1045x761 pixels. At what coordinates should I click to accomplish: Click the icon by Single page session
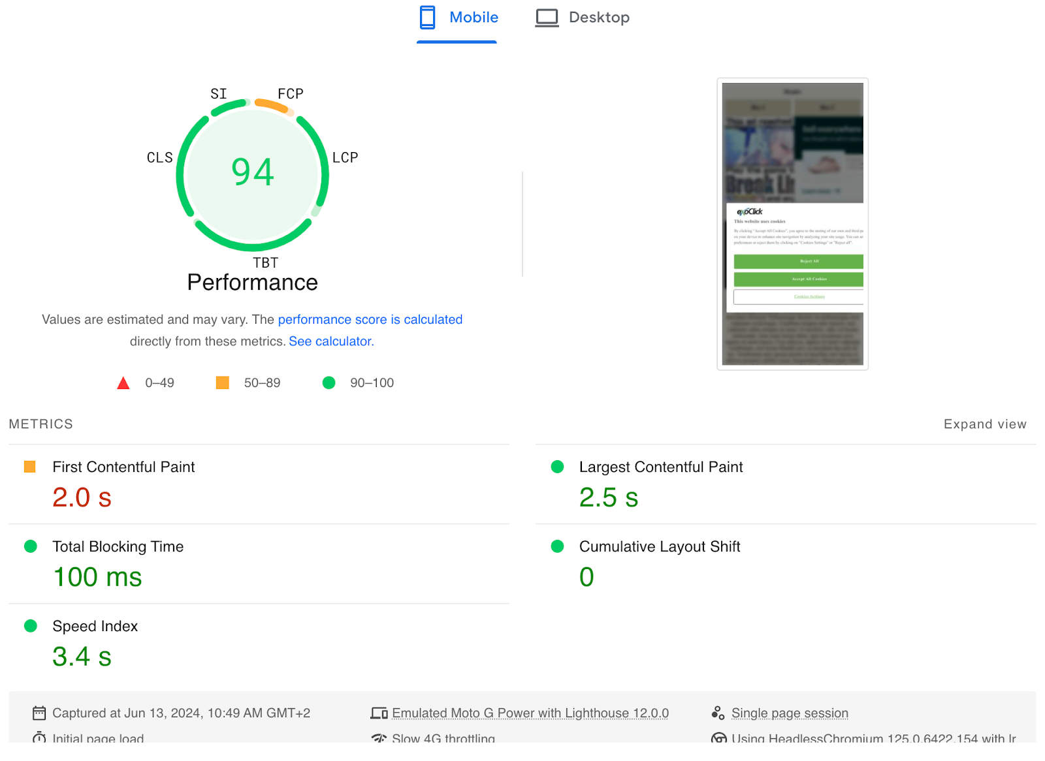(x=718, y=713)
